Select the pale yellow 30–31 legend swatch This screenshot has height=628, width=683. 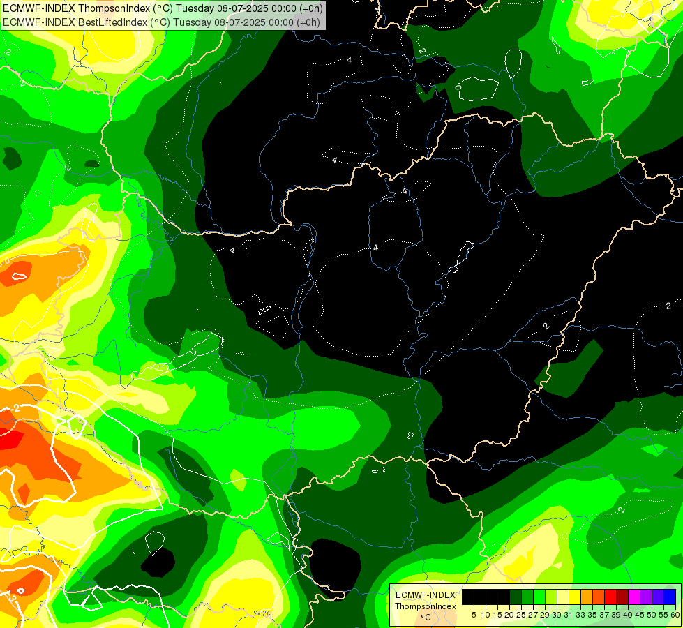click(563, 597)
